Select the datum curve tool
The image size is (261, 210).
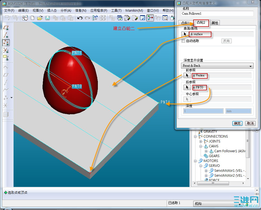click(6, 90)
